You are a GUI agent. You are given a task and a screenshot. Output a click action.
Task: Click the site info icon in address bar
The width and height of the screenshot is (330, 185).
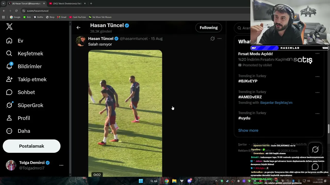point(24,11)
